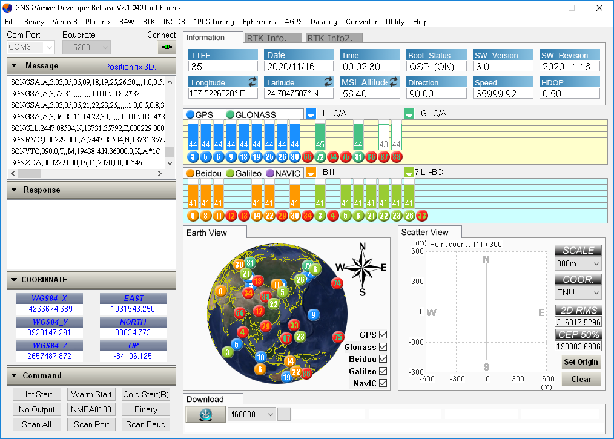Click red satellite 33 badge in Galileo row
Screen dimensions: 614x439
[421, 216]
